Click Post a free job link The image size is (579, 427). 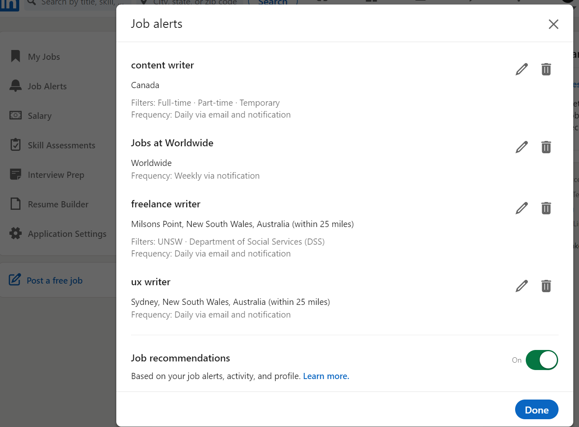click(x=54, y=281)
